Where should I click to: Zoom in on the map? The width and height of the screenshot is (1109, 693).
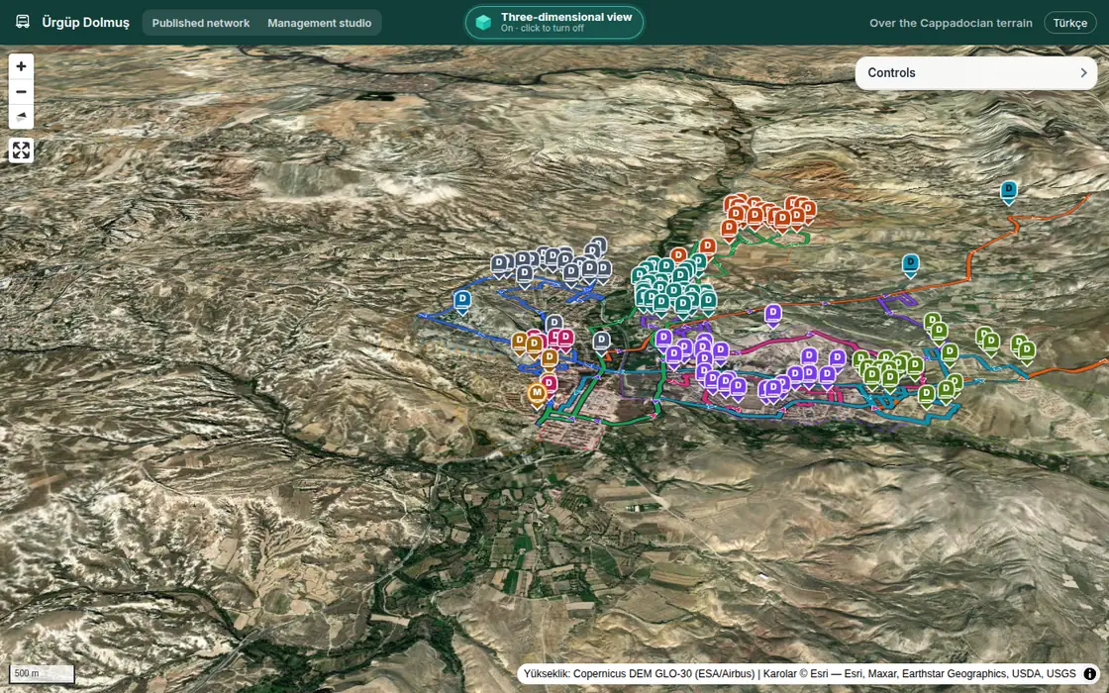21,66
